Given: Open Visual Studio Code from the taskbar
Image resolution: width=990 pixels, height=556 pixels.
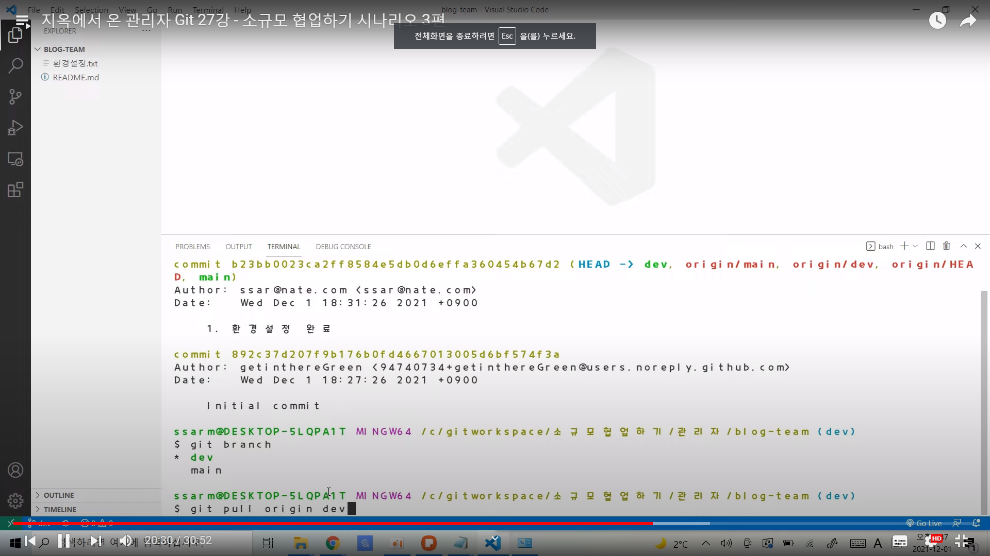Looking at the screenshot, I should click(x=493, y=543).
